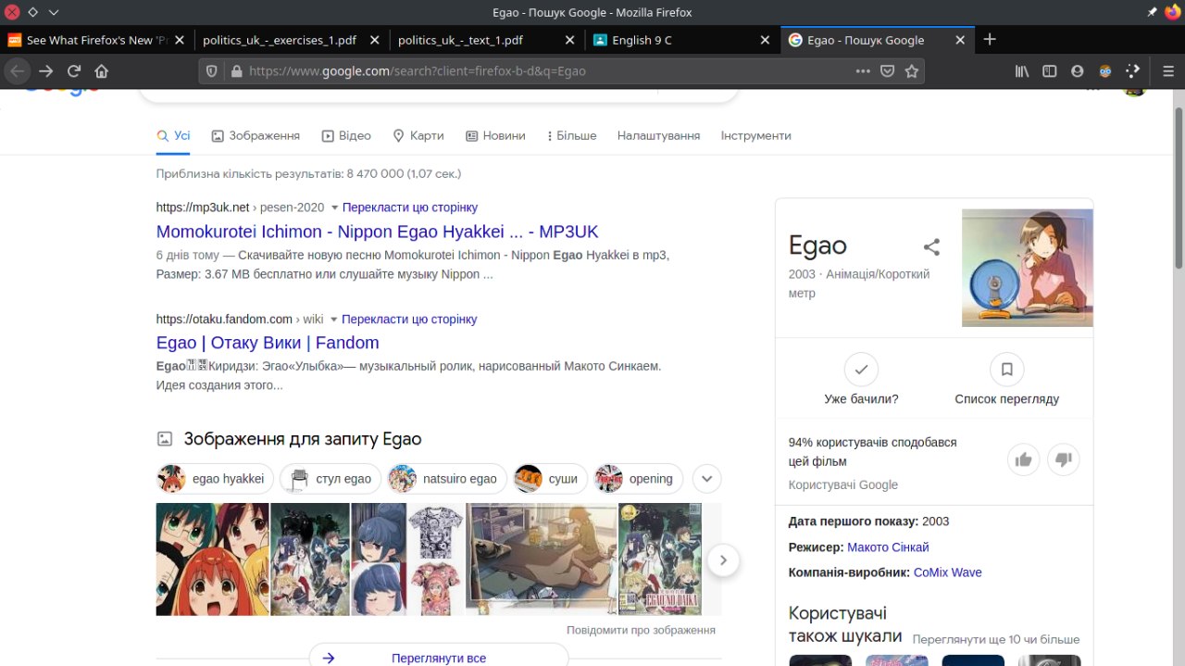This screenshot has height=666, width=1185.
Task: Share the Egao knowledge panel
Action: pos(931,246)
